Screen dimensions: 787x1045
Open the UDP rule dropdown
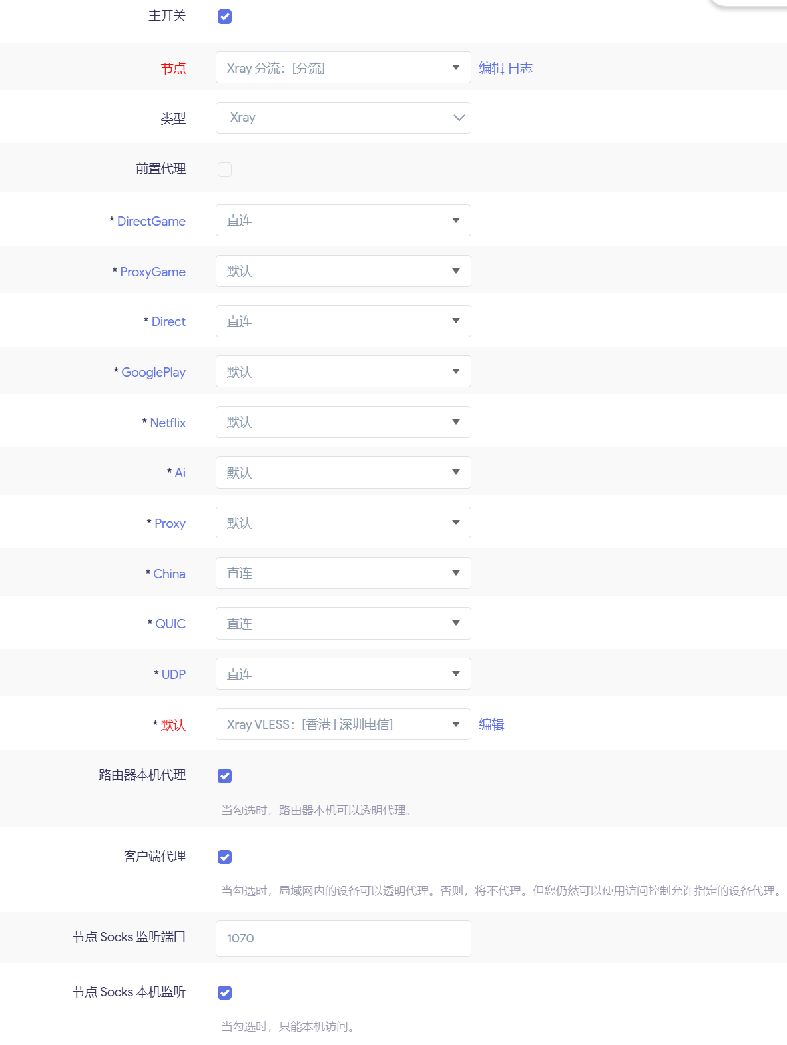coord(343,674)
